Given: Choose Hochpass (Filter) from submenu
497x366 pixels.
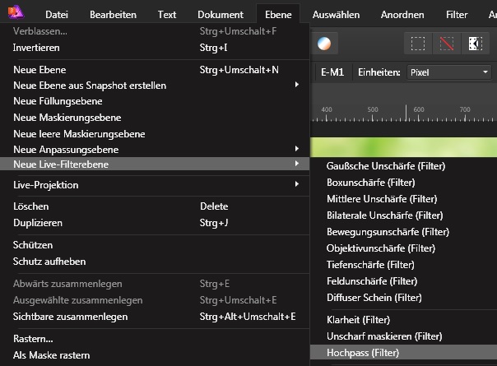Looking at the screenshot, I should click(362, 353).
